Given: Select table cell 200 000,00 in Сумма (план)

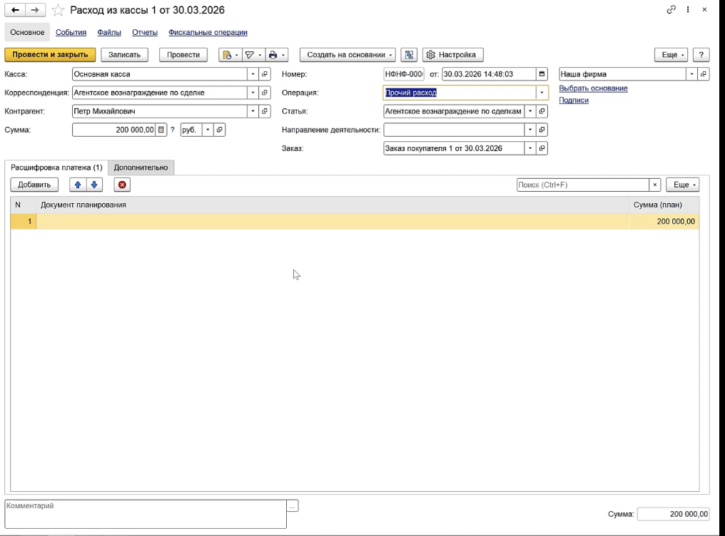Looking at the screenshot, I should pos(664,222).
